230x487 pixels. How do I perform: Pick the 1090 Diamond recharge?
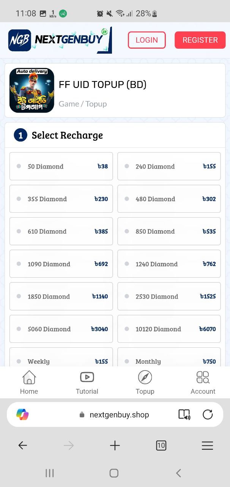(61, 264)
